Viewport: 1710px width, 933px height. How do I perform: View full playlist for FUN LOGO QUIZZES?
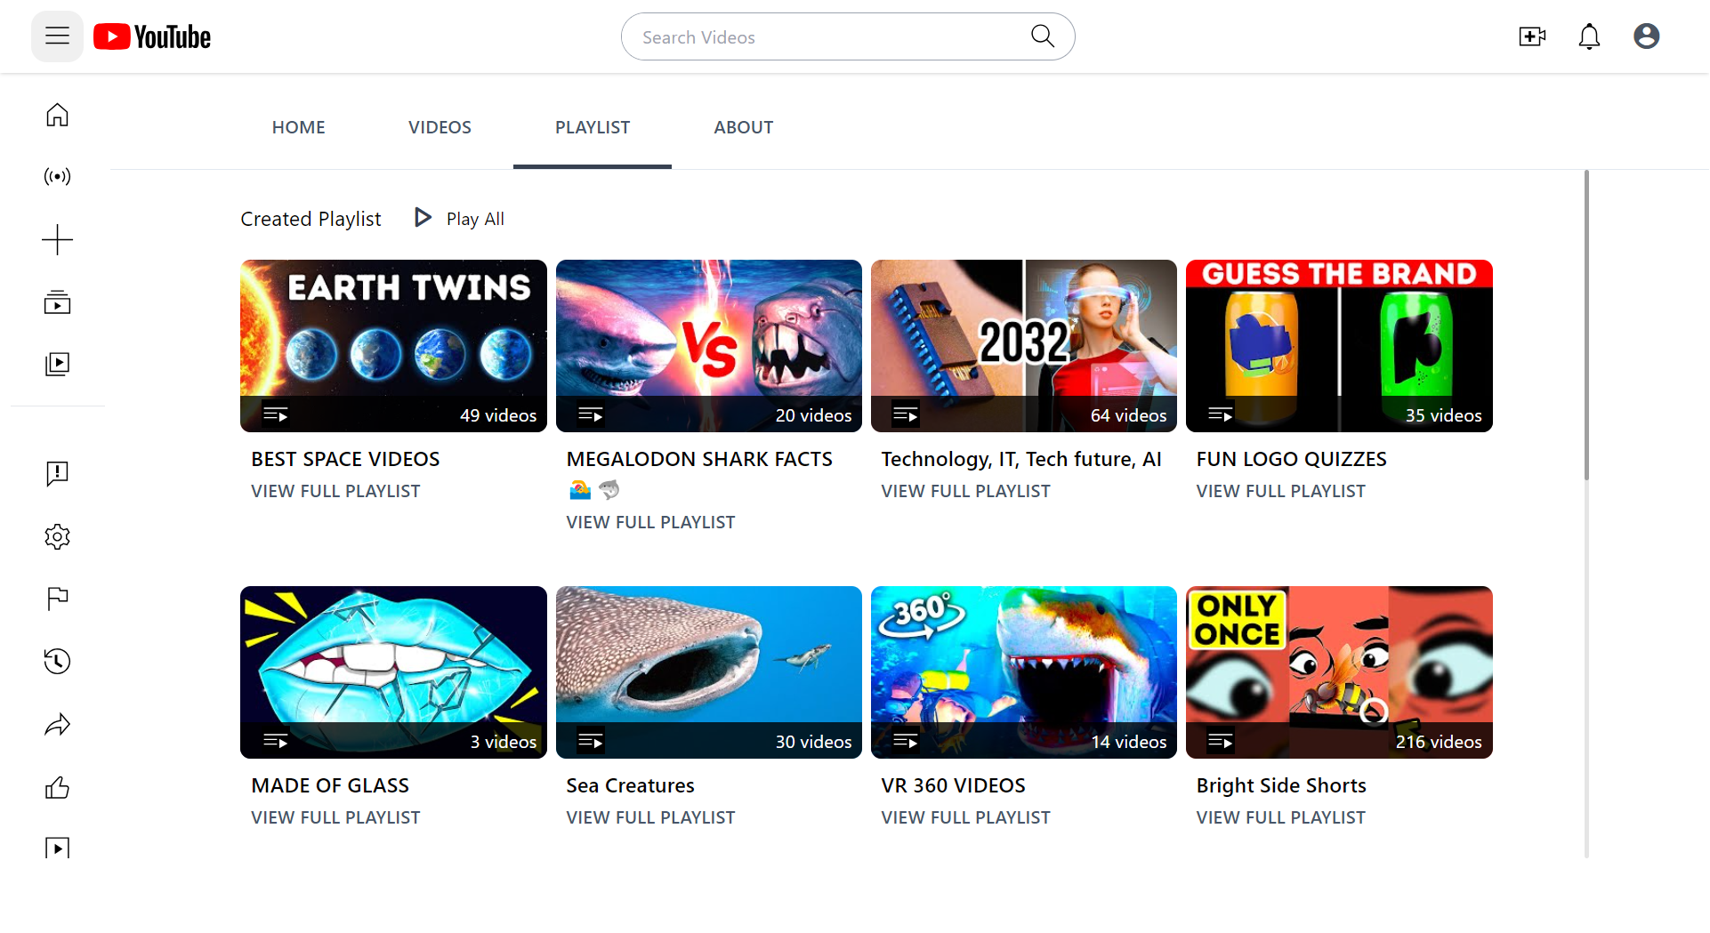1280,491
